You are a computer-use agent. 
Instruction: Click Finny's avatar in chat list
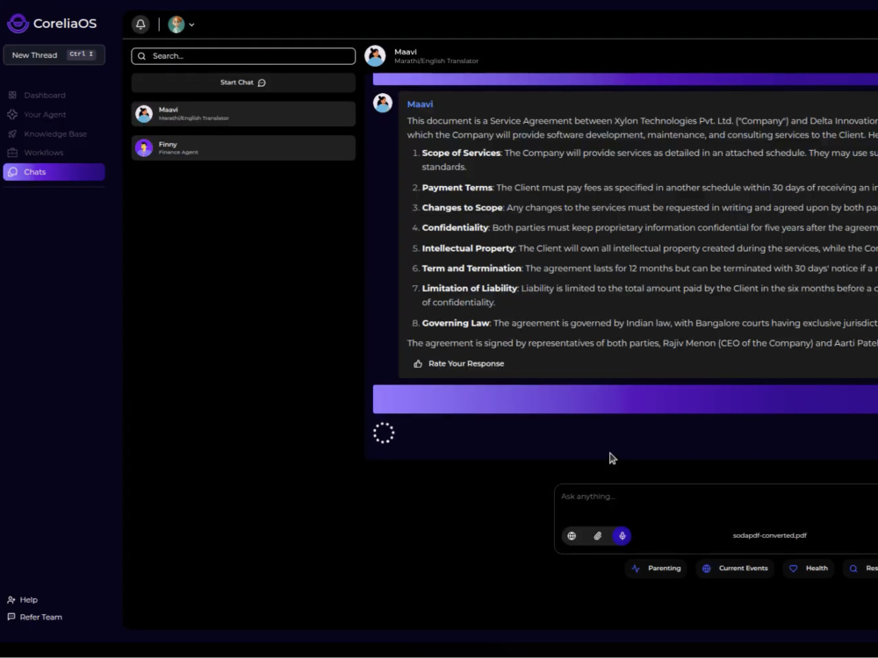pos(144,147)
